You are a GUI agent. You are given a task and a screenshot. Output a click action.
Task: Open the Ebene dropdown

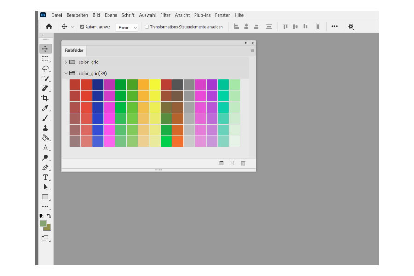point(126,27)
